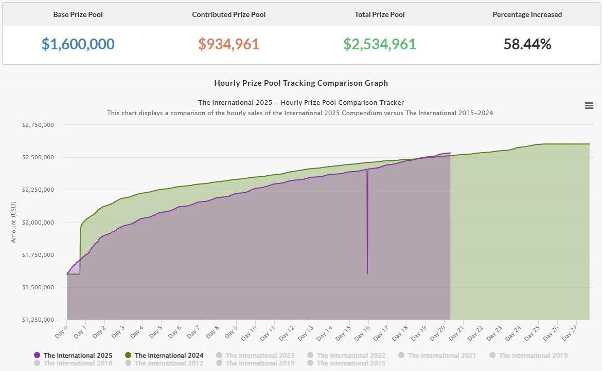Screen dimensions: 602x371
Task: Click the Percentage Increased header
Action: tap(527, 14)
